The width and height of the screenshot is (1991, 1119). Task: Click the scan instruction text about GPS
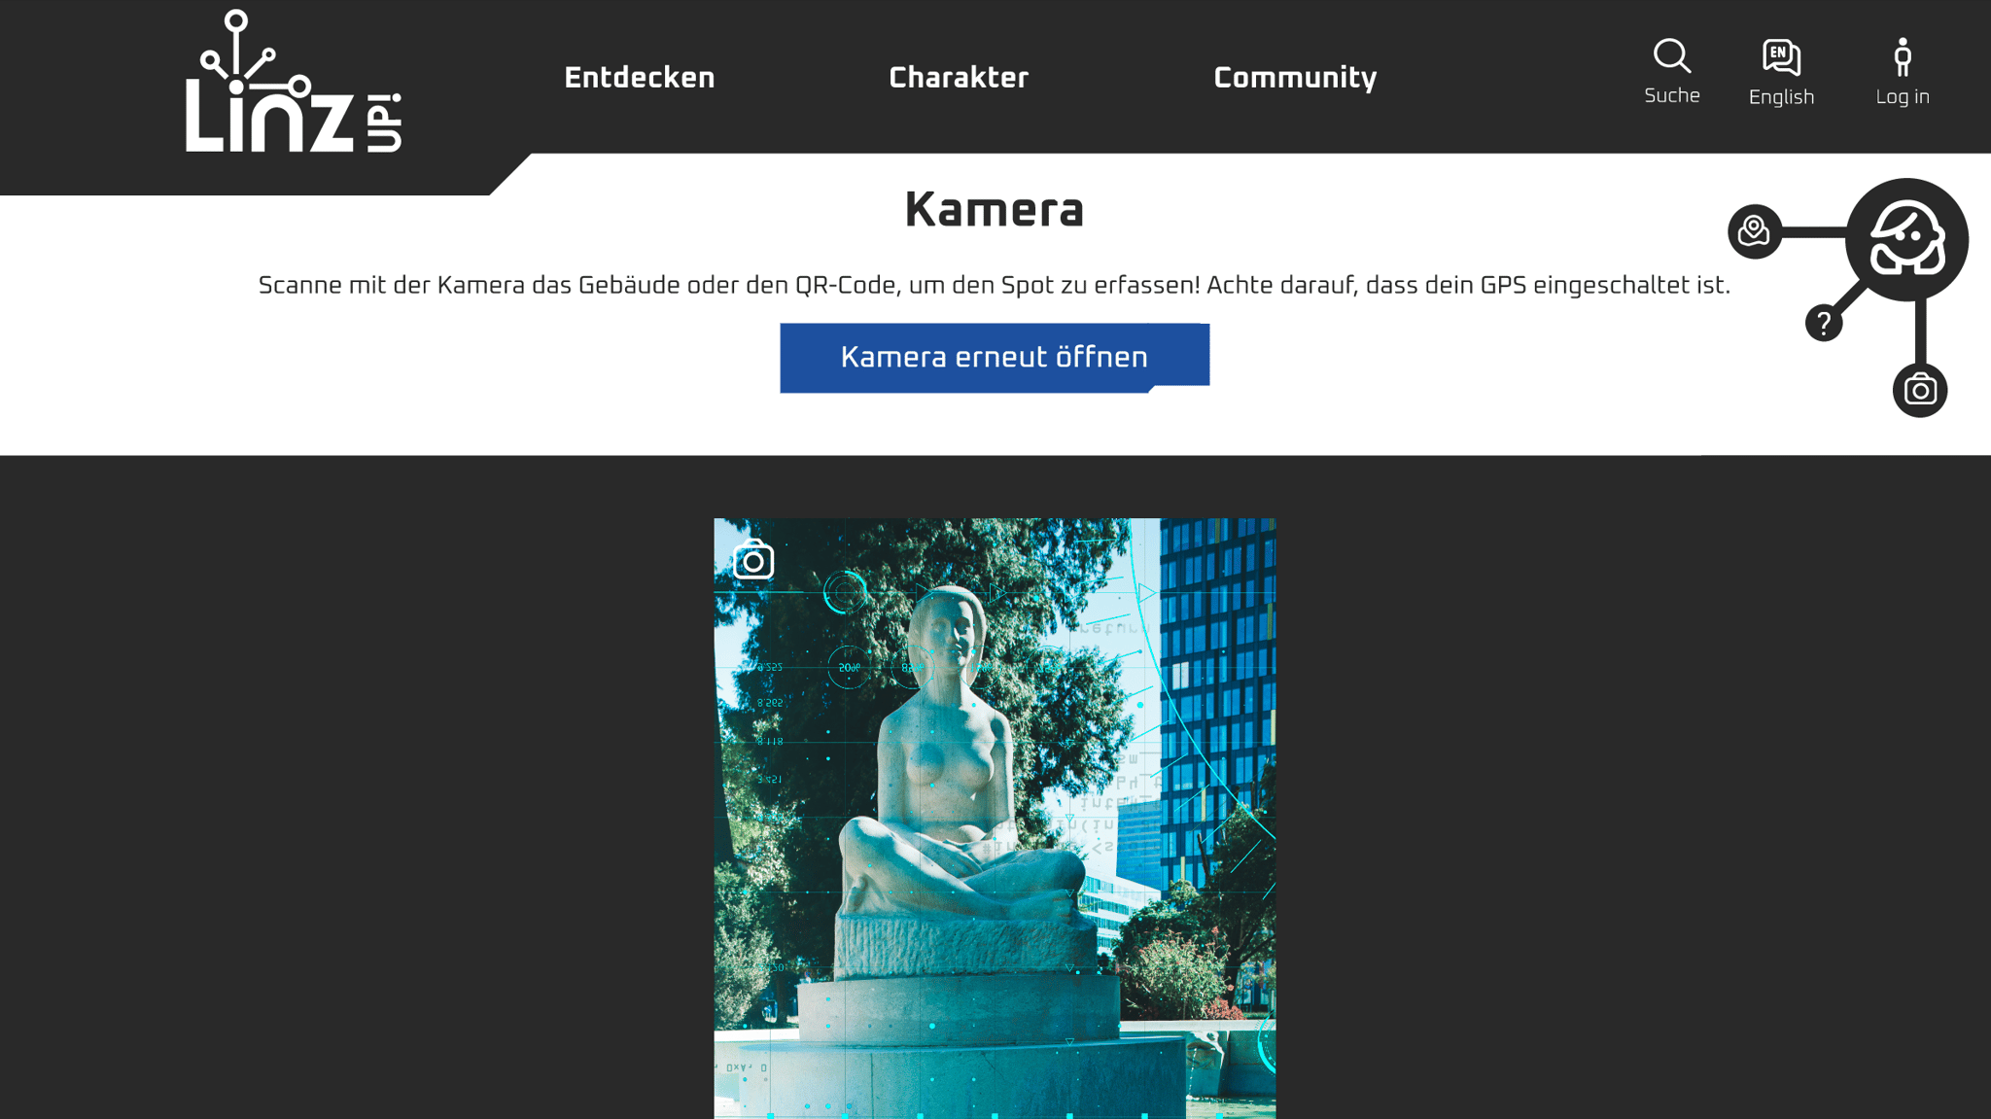coord(994,286)
